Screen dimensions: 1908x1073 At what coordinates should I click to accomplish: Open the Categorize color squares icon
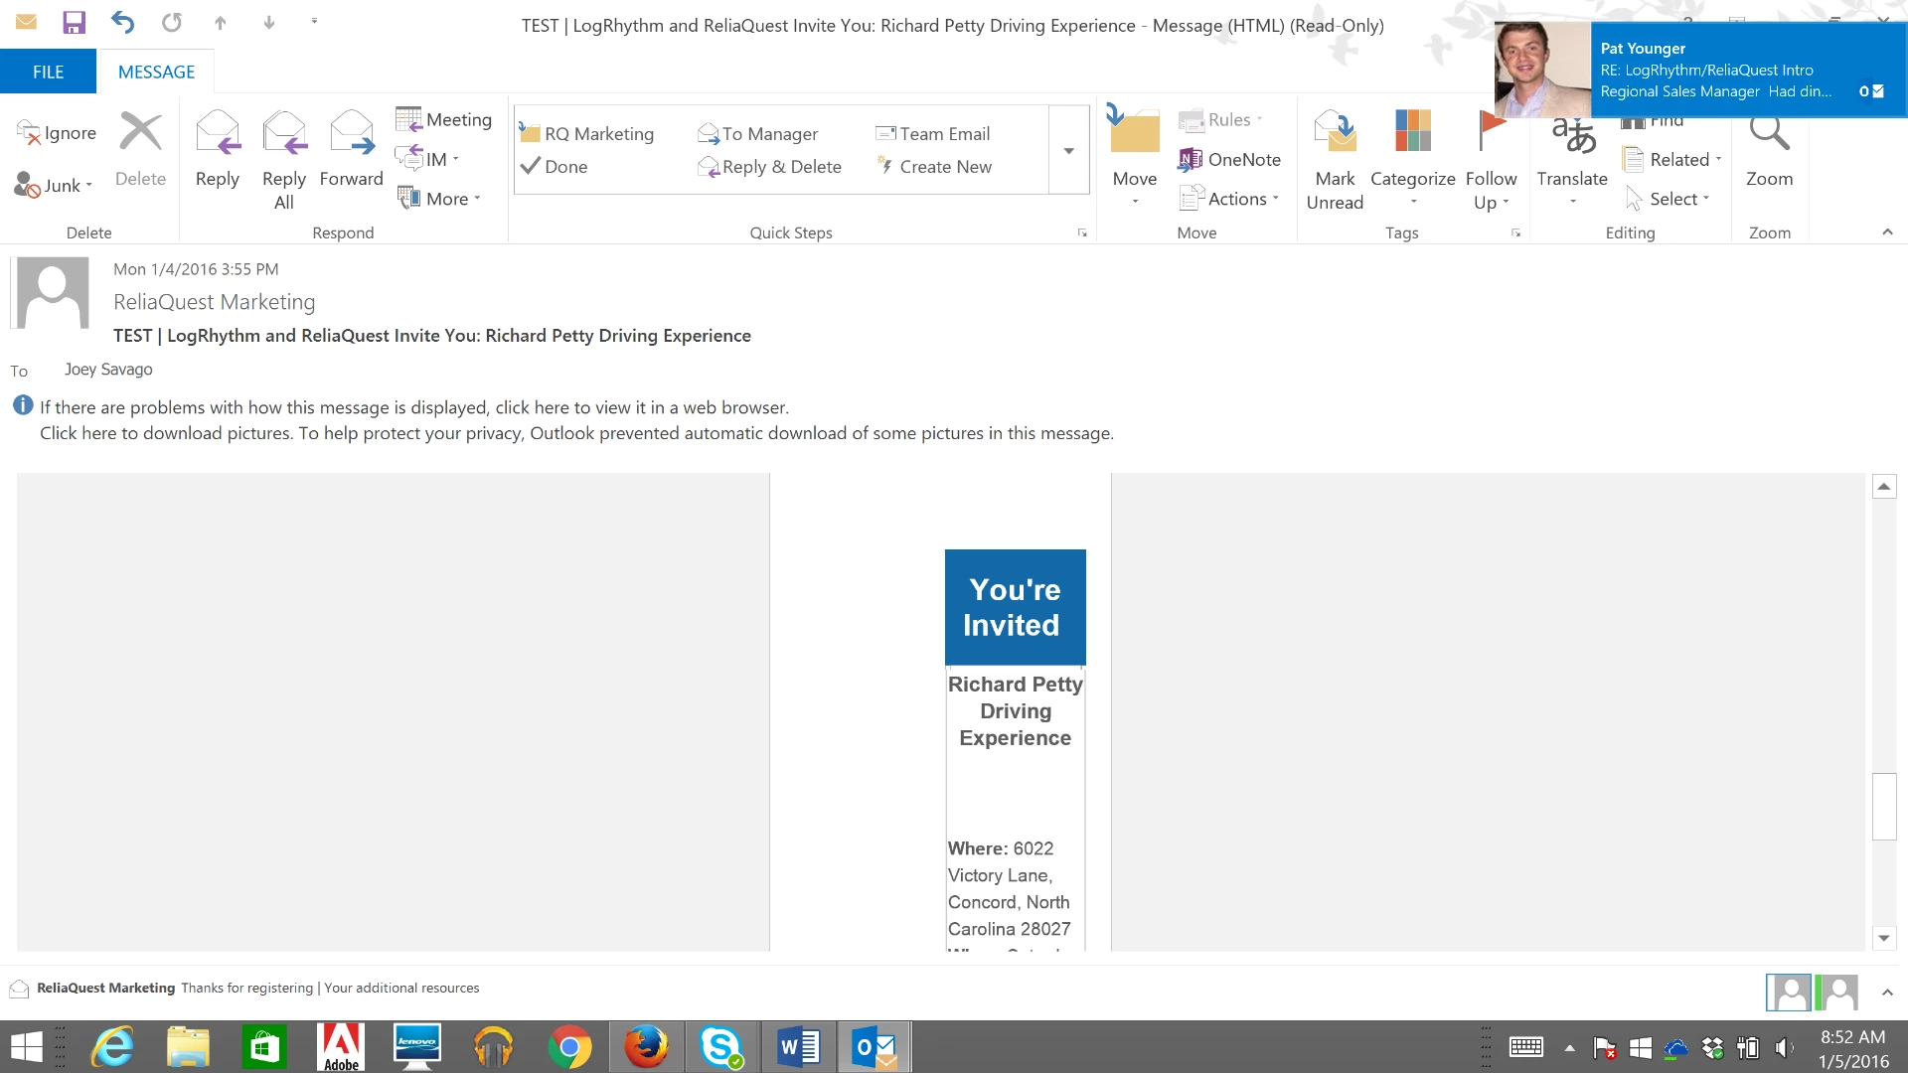[1412, 131]
